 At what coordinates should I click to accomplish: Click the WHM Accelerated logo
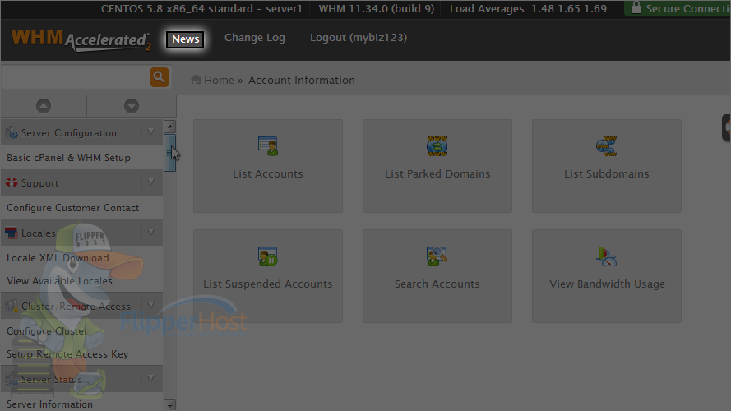pos(81,40)
